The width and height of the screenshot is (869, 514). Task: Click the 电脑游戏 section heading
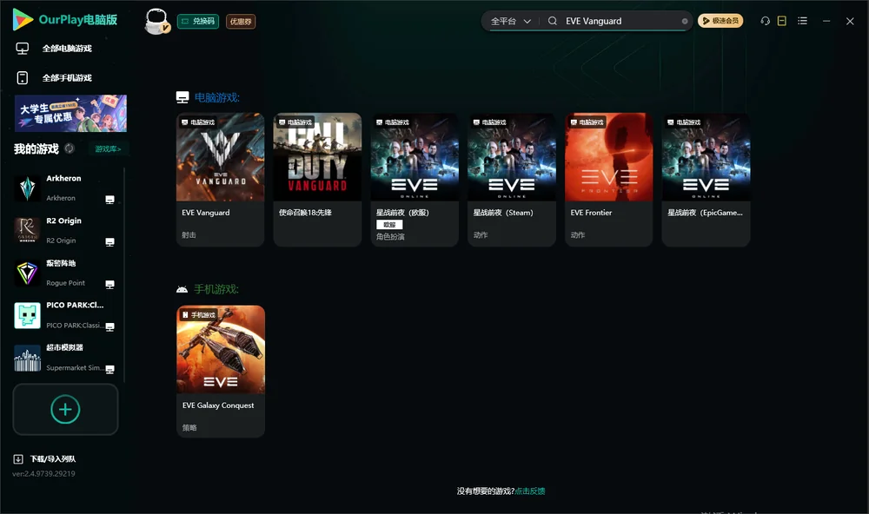[216, 97]
